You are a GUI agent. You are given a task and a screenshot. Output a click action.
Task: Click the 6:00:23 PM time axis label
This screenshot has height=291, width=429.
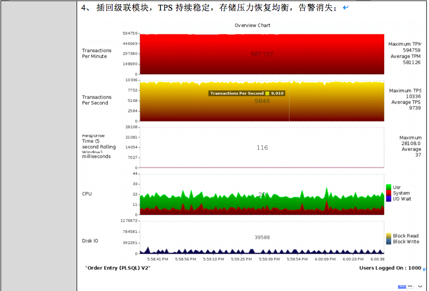[353, 259]
